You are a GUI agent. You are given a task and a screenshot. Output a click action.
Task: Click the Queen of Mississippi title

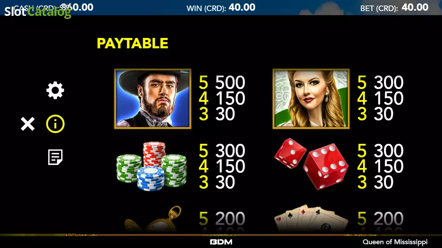point(395,242)
